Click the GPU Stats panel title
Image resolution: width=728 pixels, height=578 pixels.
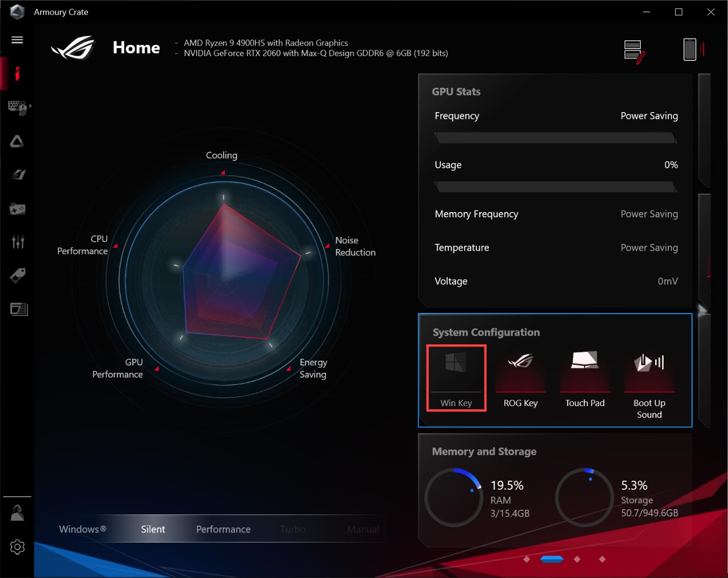click(456, 91)
